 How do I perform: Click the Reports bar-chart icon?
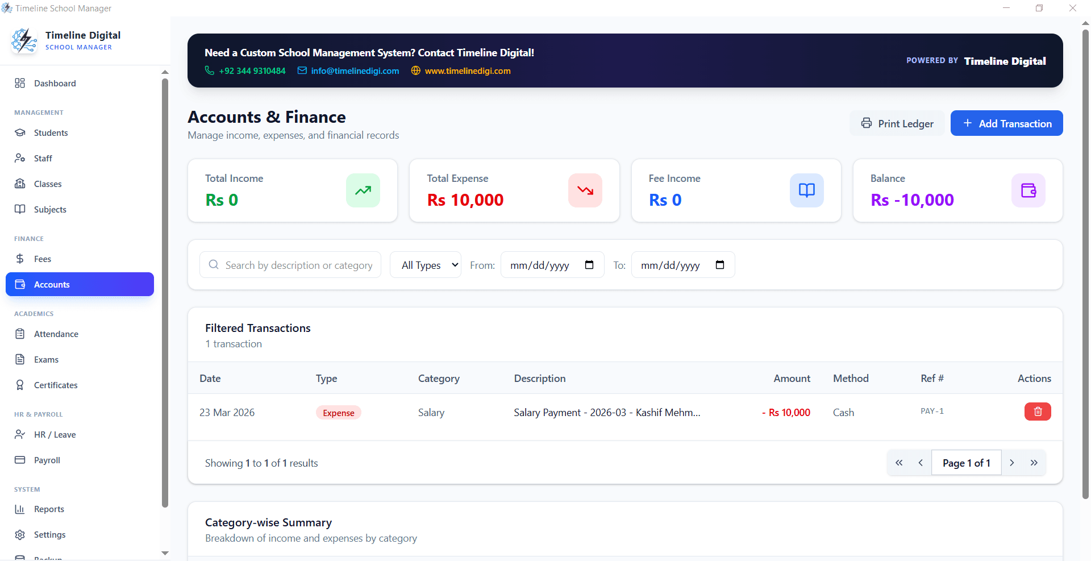coord(20,509)
